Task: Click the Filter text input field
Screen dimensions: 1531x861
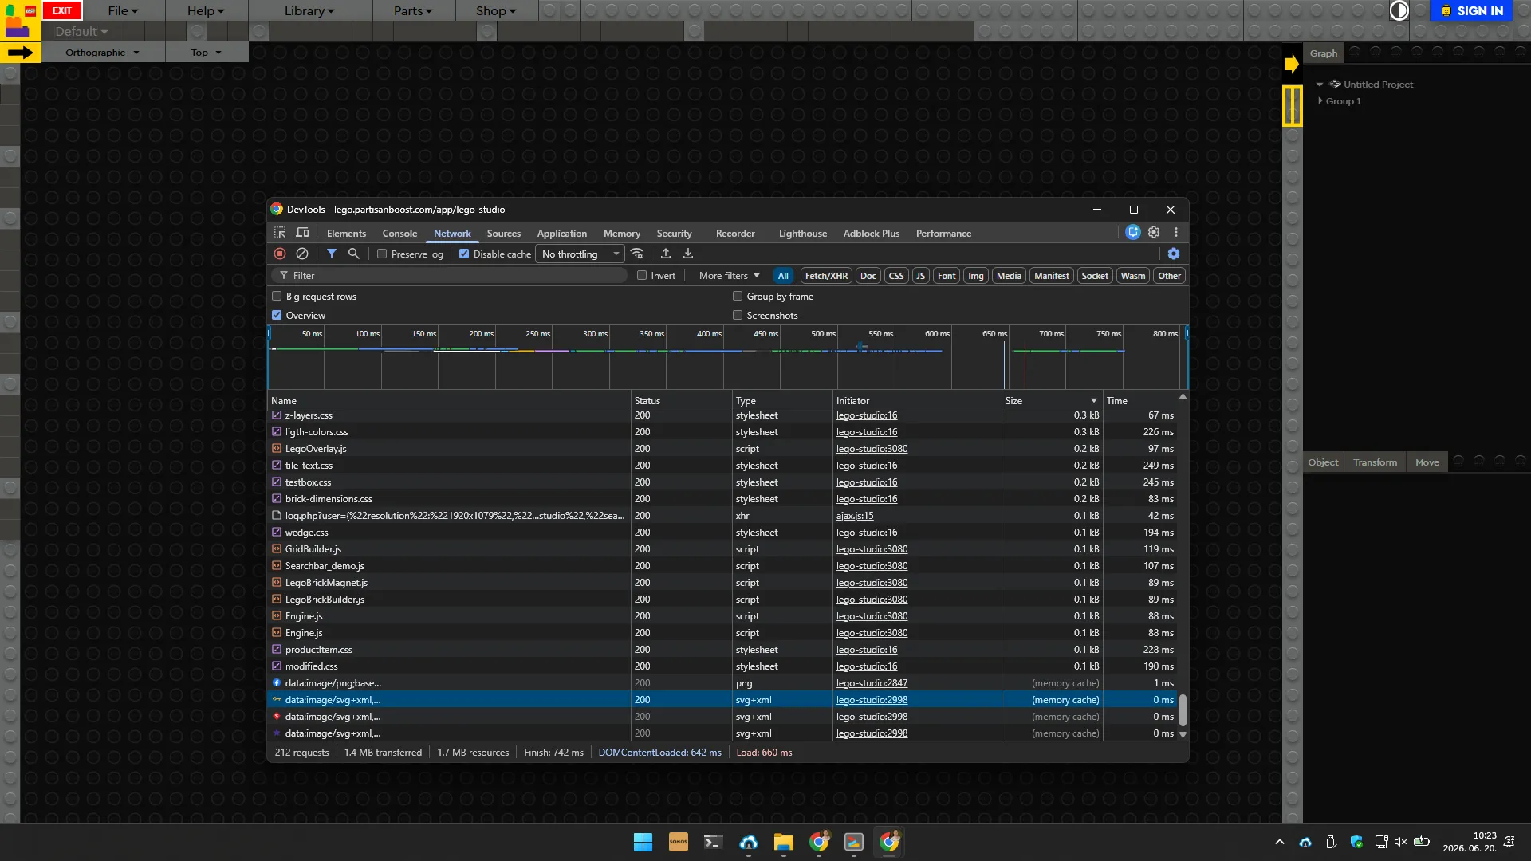Action: (x=451, y=275)
